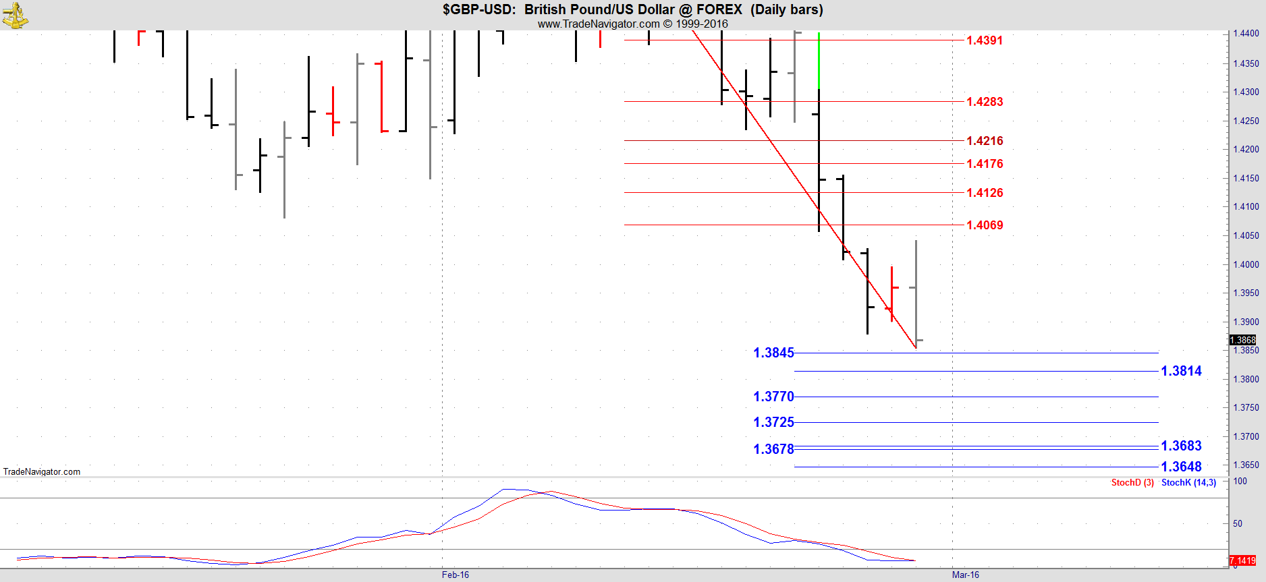Select the 1.4391 resistance level label
This screenshot has width=1266, height=582.
click(985, 40)
